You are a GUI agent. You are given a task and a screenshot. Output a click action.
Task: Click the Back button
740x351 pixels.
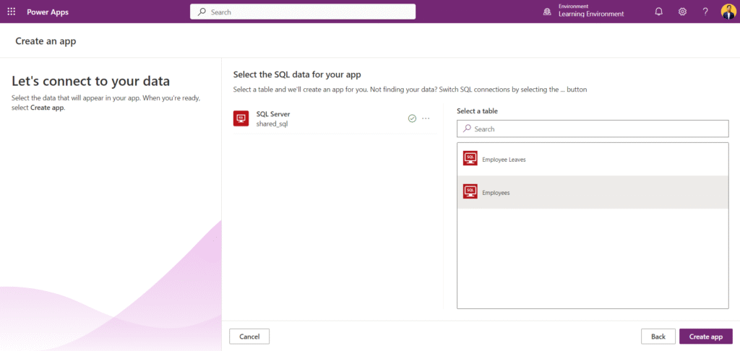click(658, 337)
